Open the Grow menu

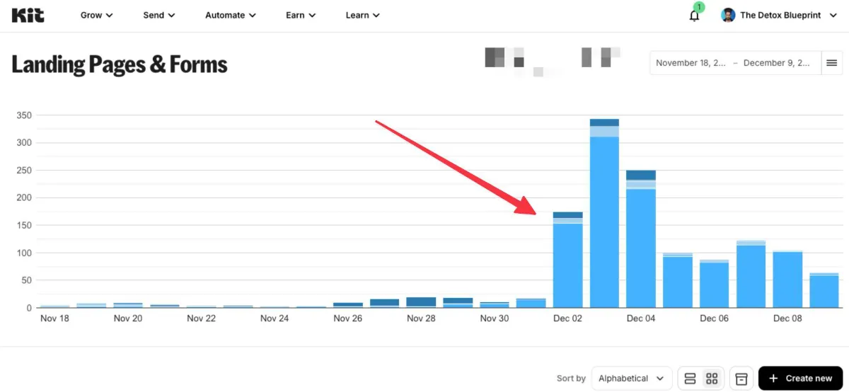click(x=96, y=15)
